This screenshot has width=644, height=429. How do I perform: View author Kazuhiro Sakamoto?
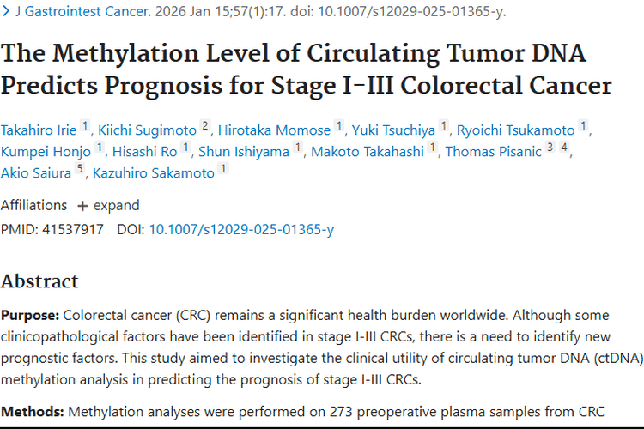pos(153,173)
